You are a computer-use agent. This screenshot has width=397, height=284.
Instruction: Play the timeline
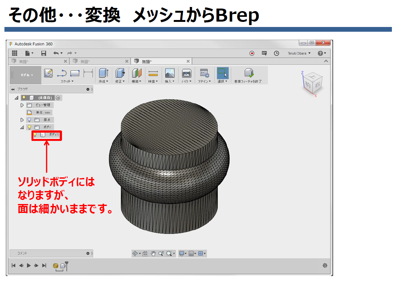pos(29,266)
